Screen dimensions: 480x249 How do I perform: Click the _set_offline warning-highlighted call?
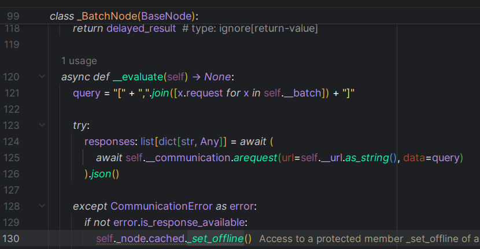(218, 239)
